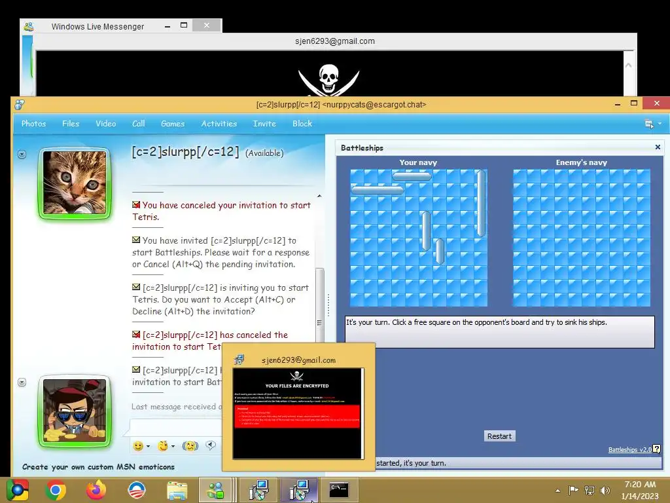Expand the wink emoticon dropdown arrow
Screen dimensions: 670x503
(x=173, y=446)
